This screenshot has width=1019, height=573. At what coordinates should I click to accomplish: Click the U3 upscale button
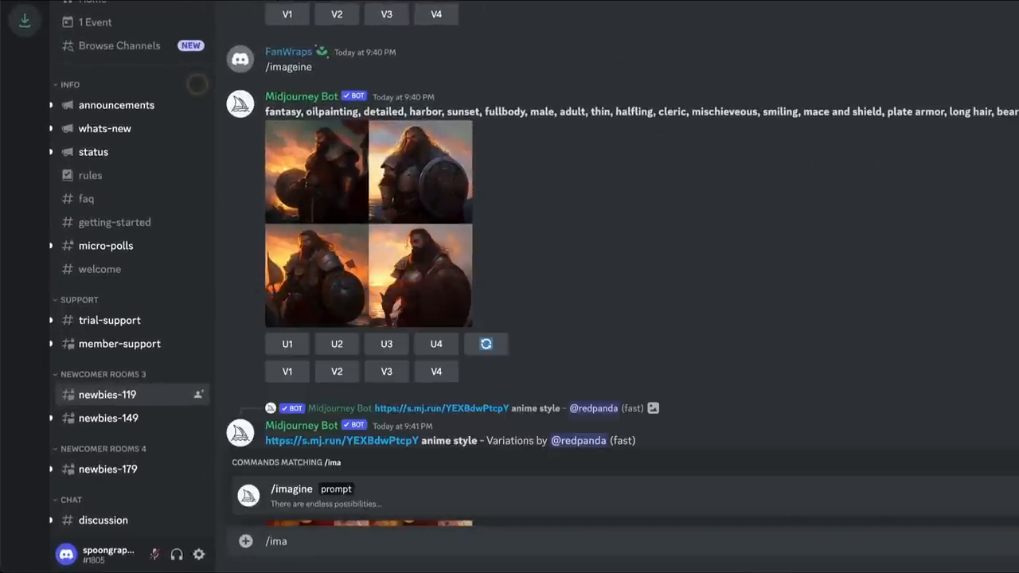pyautogui.click(x=386, y=344)
